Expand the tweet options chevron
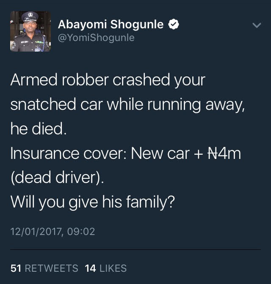 tap(257, 25)
